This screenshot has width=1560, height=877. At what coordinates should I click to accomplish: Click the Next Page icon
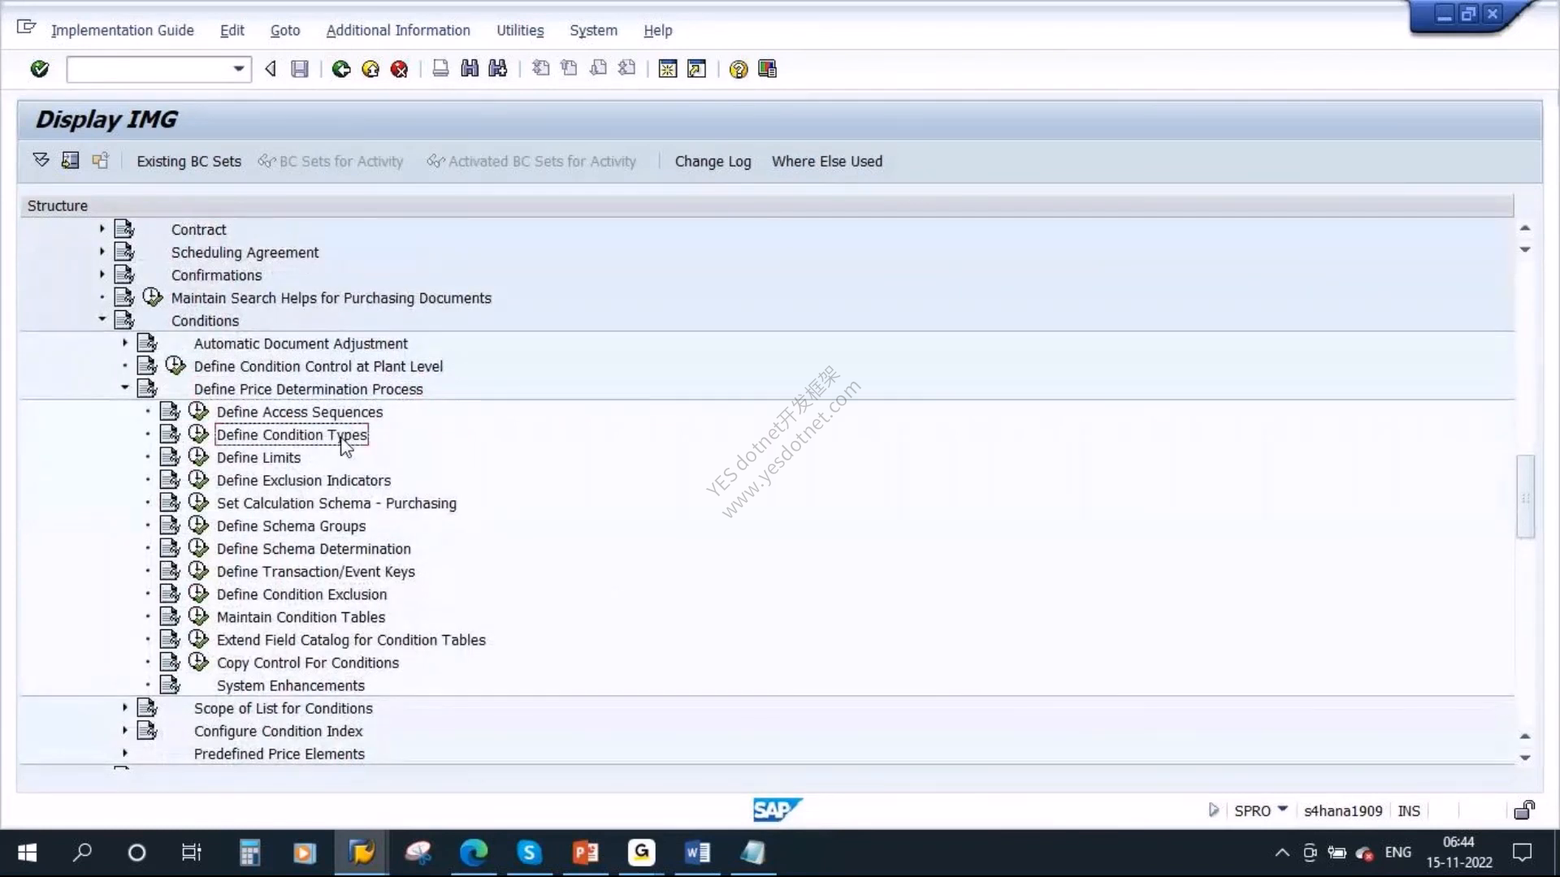(598, 69)
